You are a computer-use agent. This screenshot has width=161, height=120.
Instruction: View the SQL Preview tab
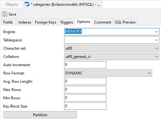tap(125, 22)
